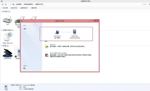Screen dimensions: 150x91
Task: Open recent locations dropdown beside Forward arrow
Action: [8, 4]
